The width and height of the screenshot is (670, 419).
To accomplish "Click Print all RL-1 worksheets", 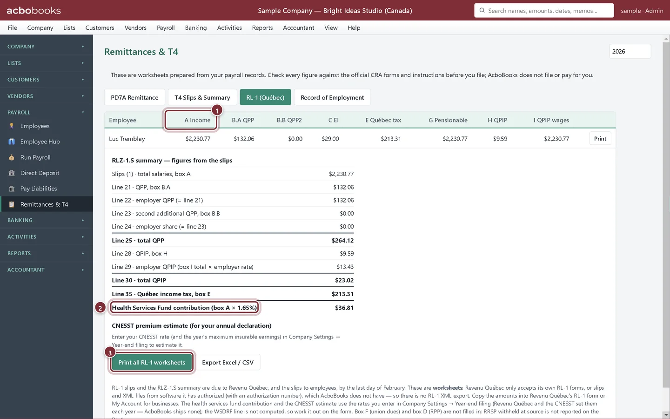I will click(x=152, y=362).
